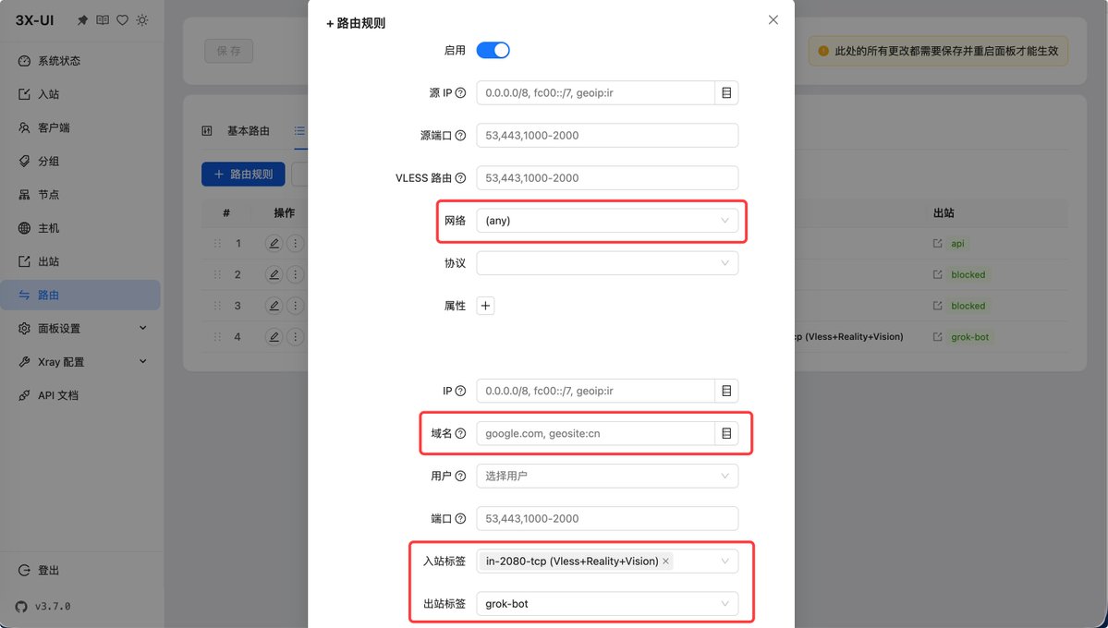Click the grok-bot outbound tag in table
1108x628 pixels.
(x=969, y=337)
